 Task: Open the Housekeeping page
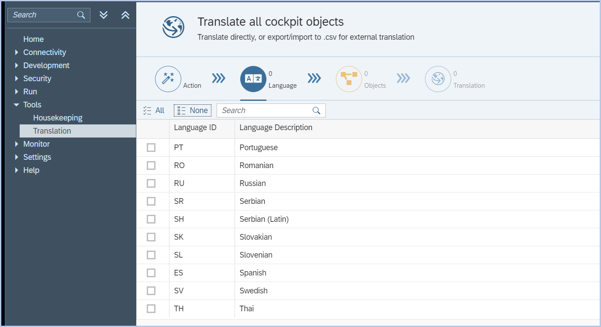point(58,117)
